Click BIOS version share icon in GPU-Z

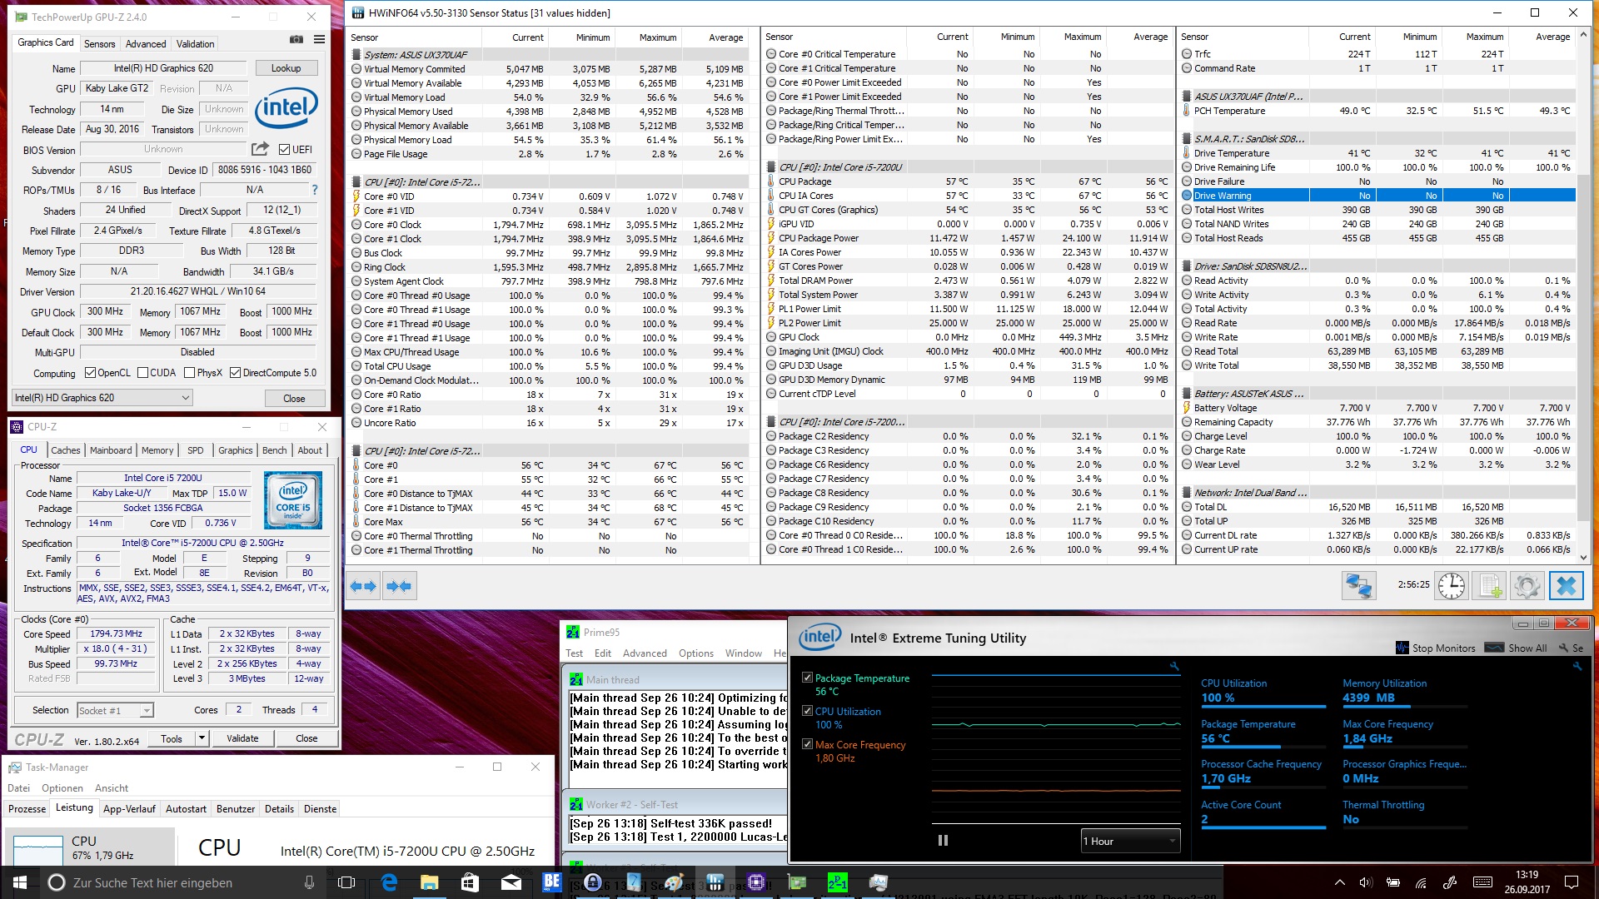pyautogui.click(x=260, y=149)
